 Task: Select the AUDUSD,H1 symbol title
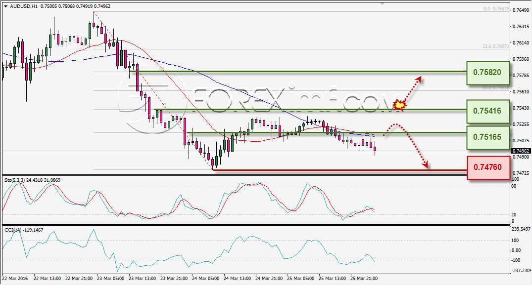click(x=24, y=6)
